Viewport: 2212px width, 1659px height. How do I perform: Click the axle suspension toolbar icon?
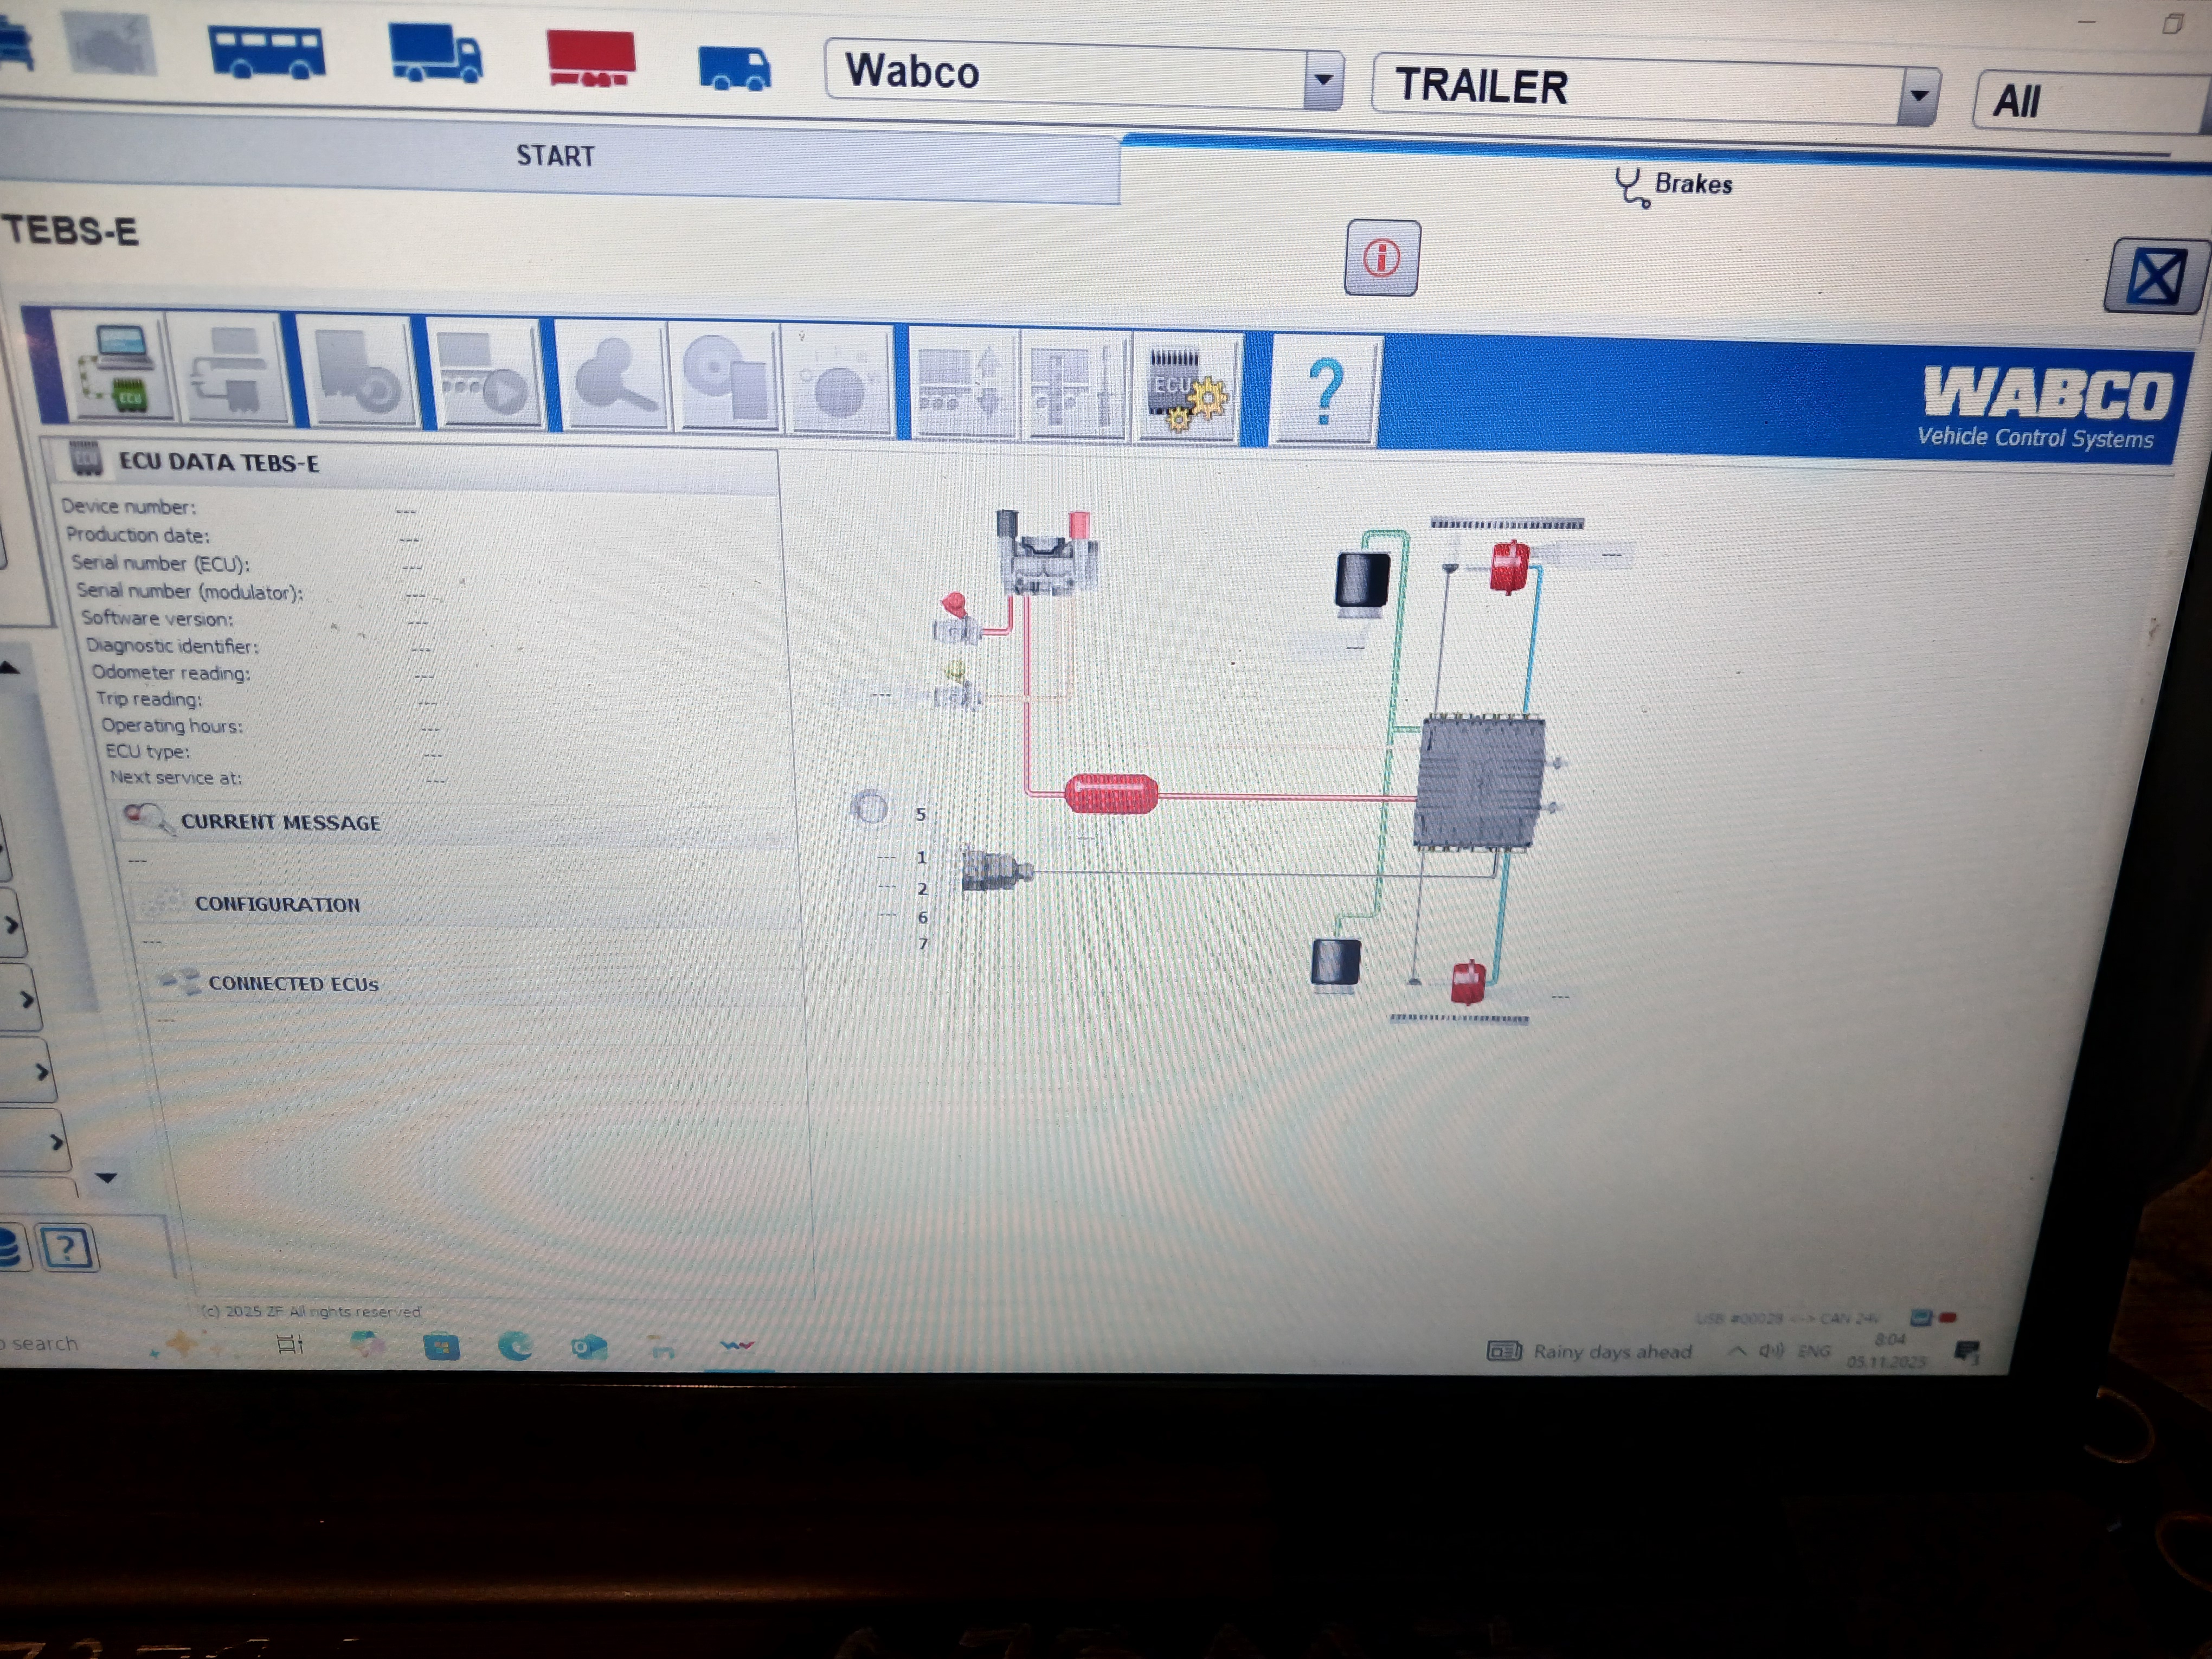coord(1076,388)
